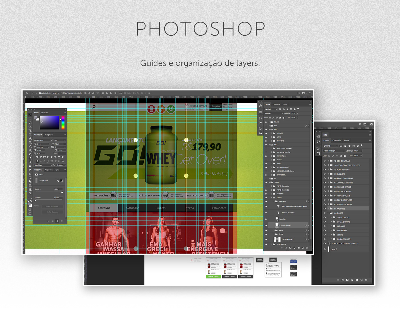Select the Brush tool in the toolbox

click(30, 146)
